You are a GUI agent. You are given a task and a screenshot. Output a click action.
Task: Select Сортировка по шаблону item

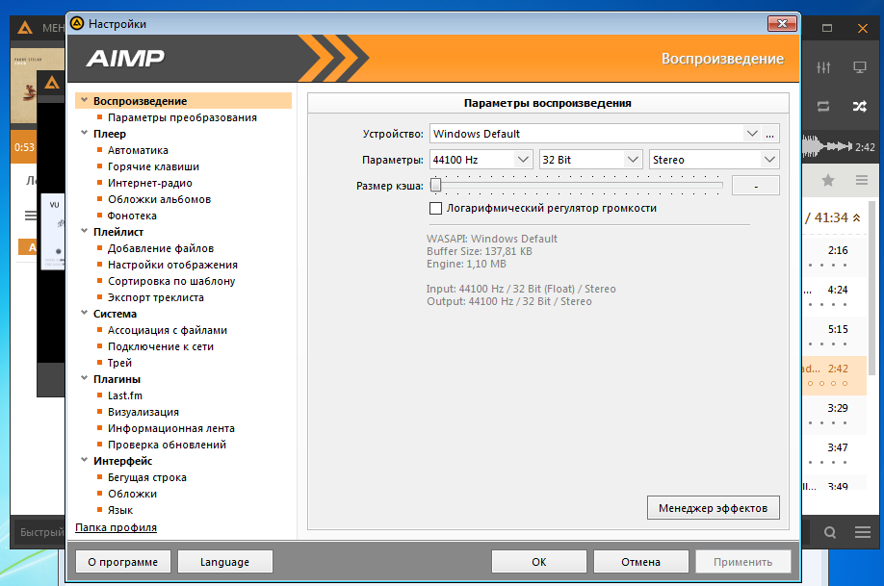171,281
